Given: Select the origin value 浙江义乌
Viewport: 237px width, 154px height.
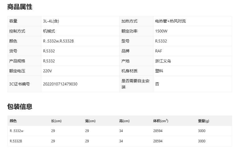Looking at the screenshot, I should 163,61.
